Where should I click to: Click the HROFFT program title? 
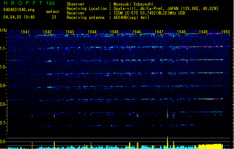pyautogui.click(x=23, y=3)
